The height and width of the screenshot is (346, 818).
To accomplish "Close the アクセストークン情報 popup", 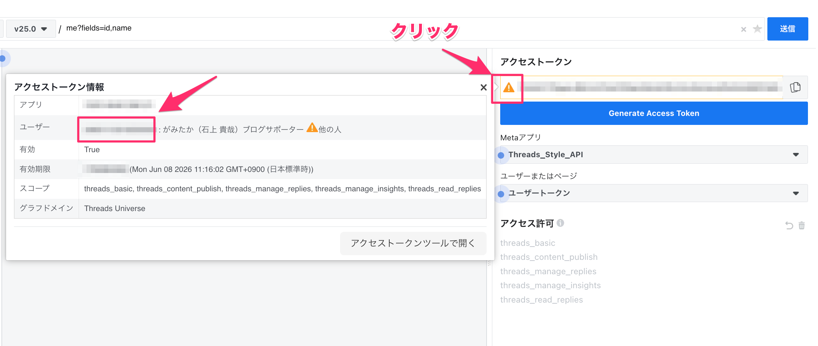I will click(x=483, y=87).
